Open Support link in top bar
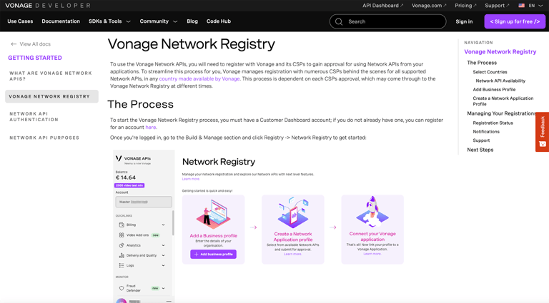 pyautogui.click(x=497, y=6)
